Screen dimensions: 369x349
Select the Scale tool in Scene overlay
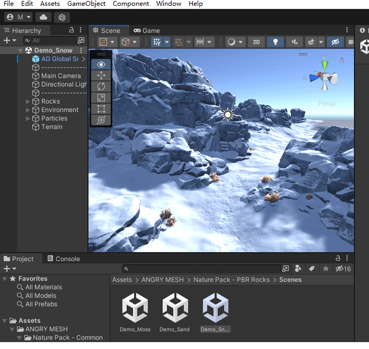(101, 98)
